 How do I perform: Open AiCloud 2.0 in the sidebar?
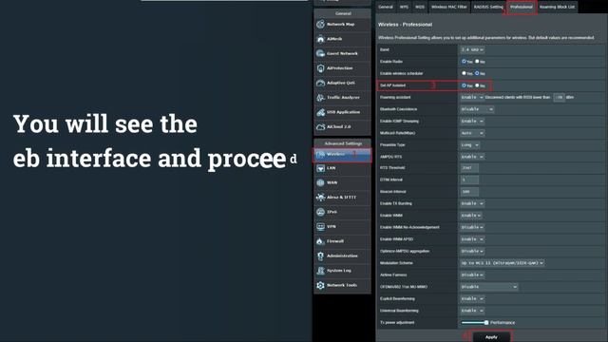pos(342,126)
